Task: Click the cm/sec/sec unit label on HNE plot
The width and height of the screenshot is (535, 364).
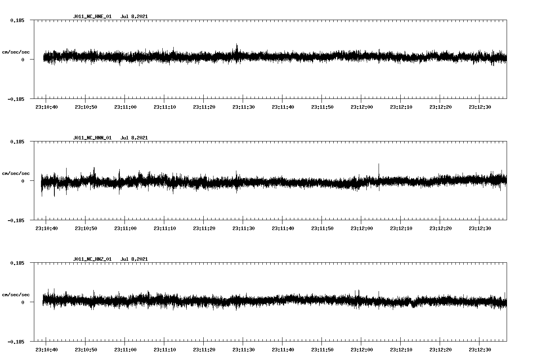Action: [x=16, y=52]
